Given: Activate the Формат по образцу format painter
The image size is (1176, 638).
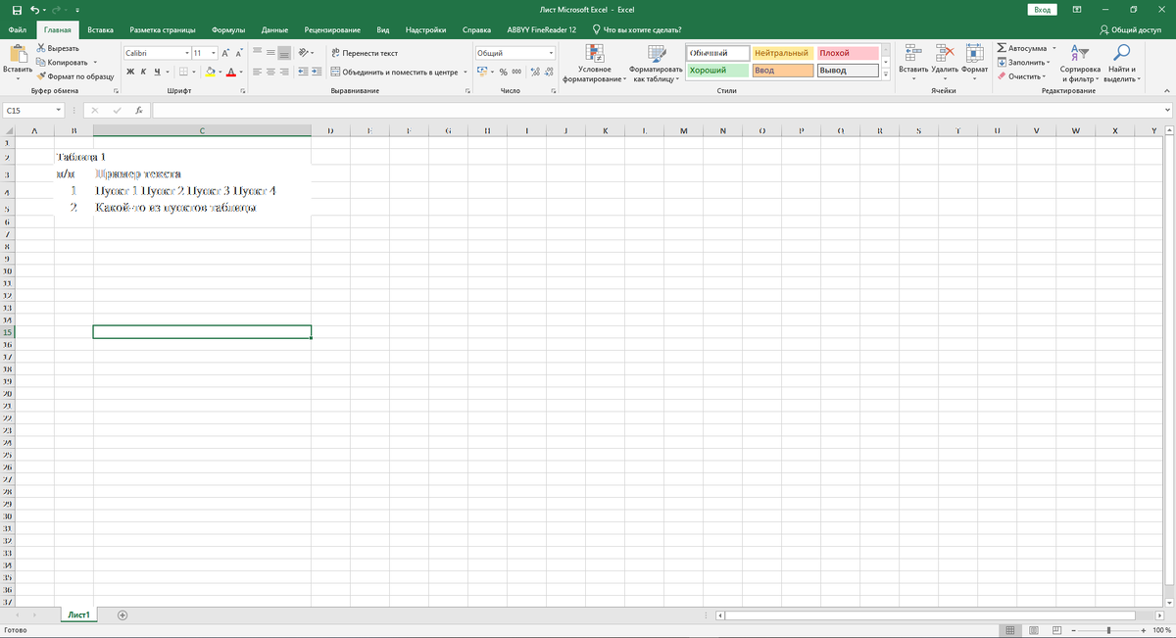Looking at the screenshot, I should point(74,75).
